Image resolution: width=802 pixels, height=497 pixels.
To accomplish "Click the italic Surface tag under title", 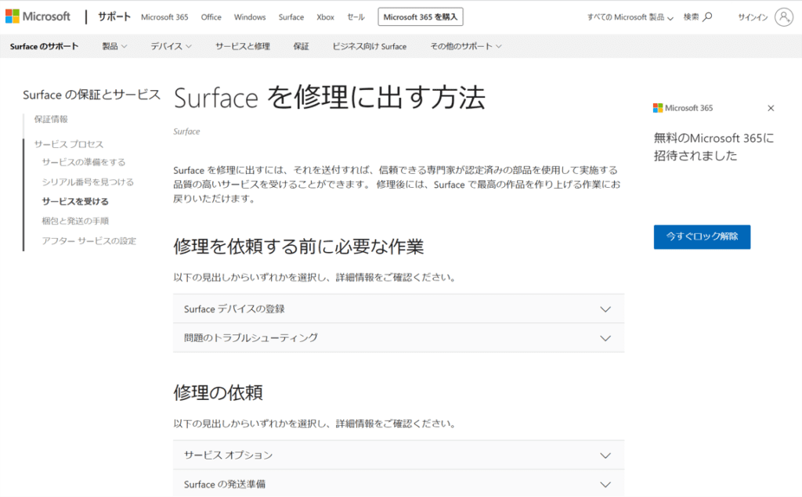I will click(186, 131).
